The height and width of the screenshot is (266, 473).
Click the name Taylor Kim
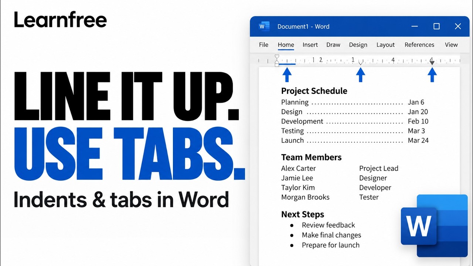click(298, 188)
